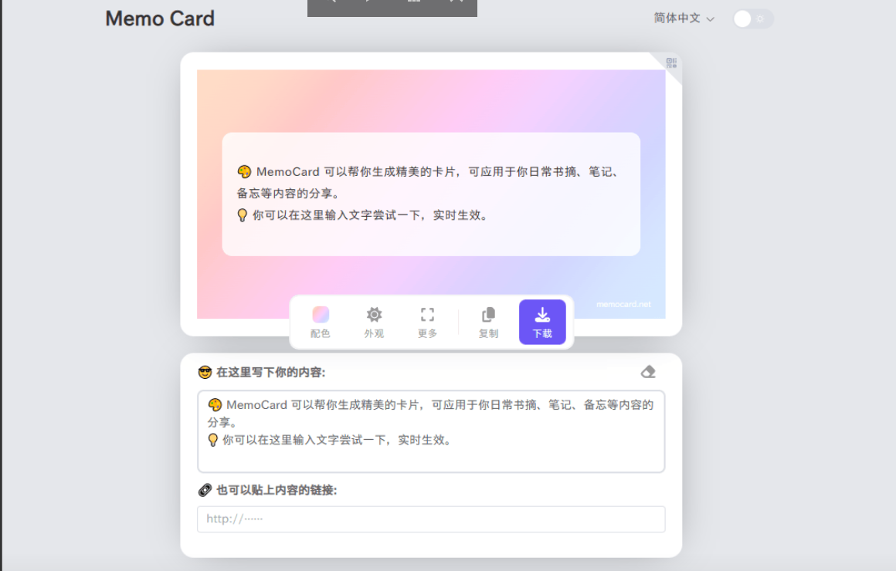The width and height of the screenshot is (896, 571).
Task: Click the 下载 download button
Action: (542, 322)
